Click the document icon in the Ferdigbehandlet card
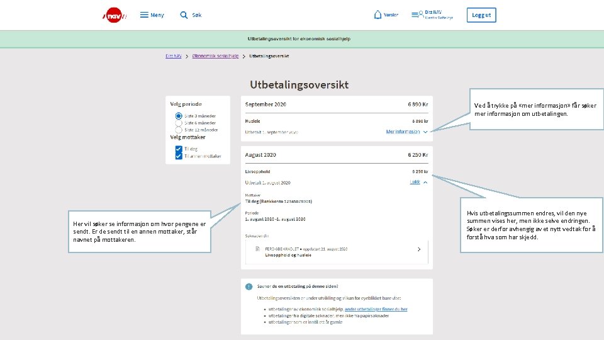Viewport: 604px width, 340px height. [x=258, y=249]
